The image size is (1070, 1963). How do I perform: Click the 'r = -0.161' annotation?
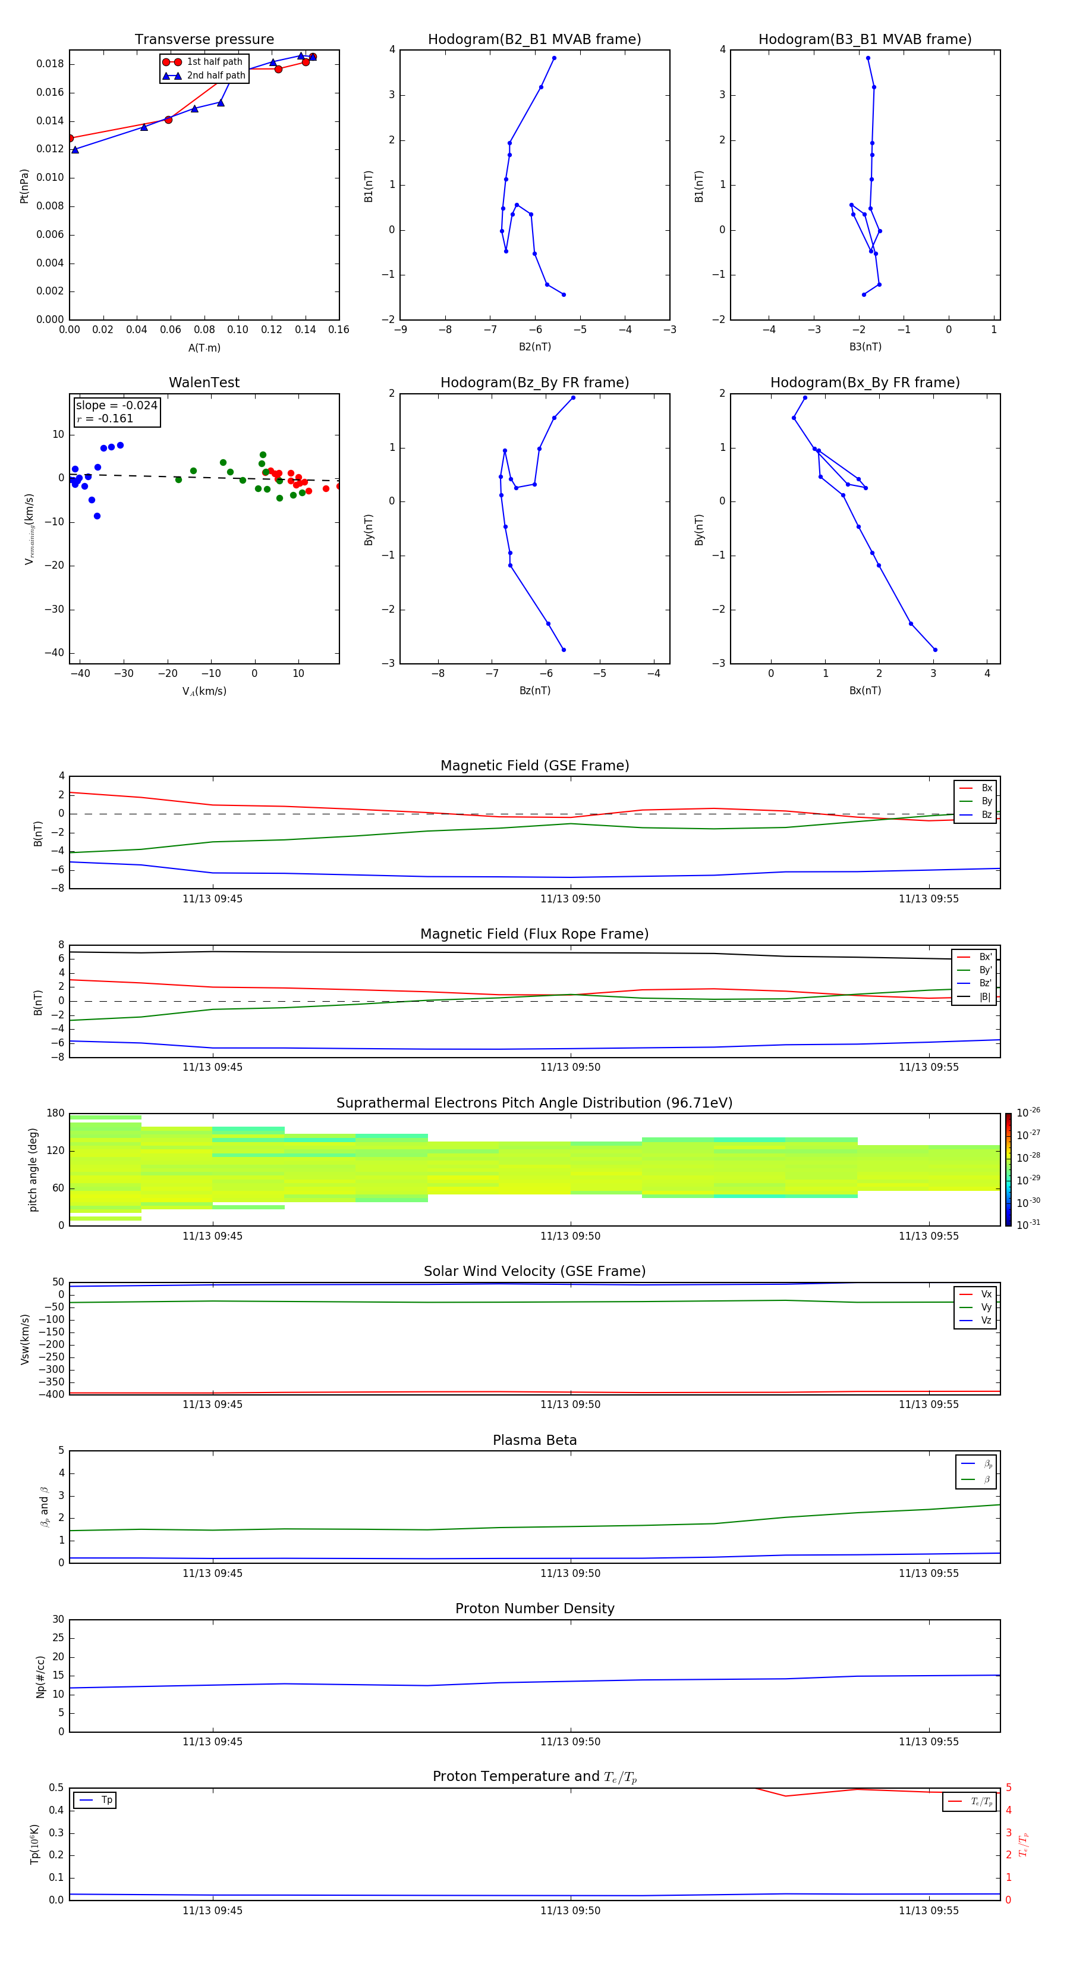point(105,418)
